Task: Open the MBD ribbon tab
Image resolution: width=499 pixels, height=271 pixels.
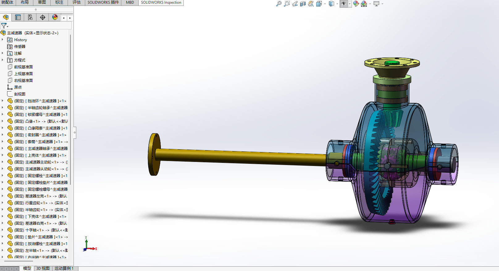Action: (x=130, y=2)
